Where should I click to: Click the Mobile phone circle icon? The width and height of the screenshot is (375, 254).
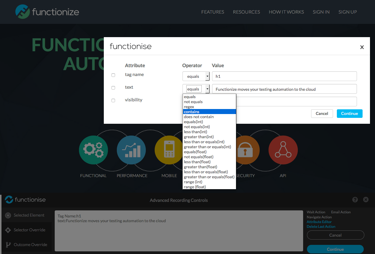coord(169,150)
